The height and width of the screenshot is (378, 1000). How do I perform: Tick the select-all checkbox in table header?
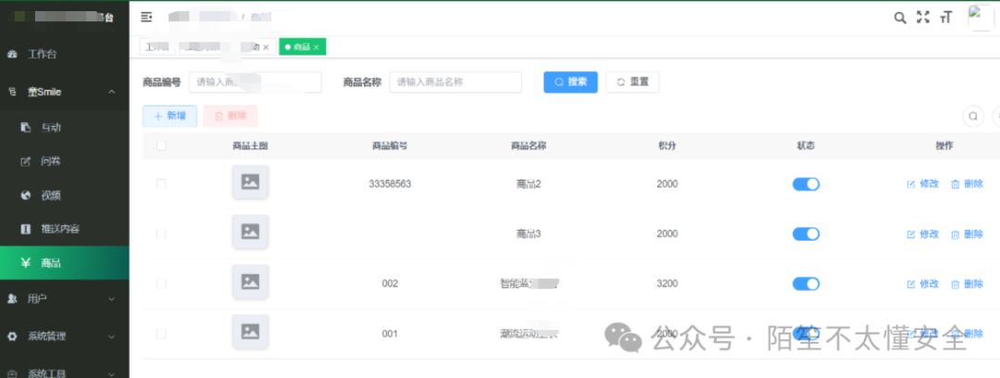click(161, 145)
